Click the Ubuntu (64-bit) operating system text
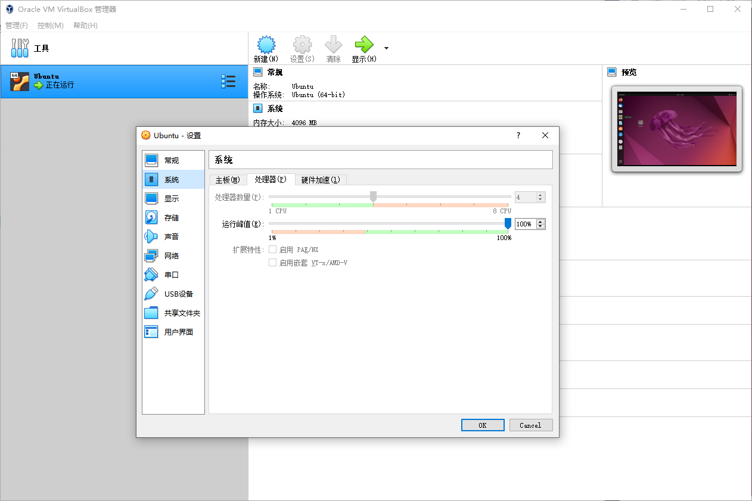The width and height of the screenshot is (752, 501). pyautogui.click(x=318, y=95)
